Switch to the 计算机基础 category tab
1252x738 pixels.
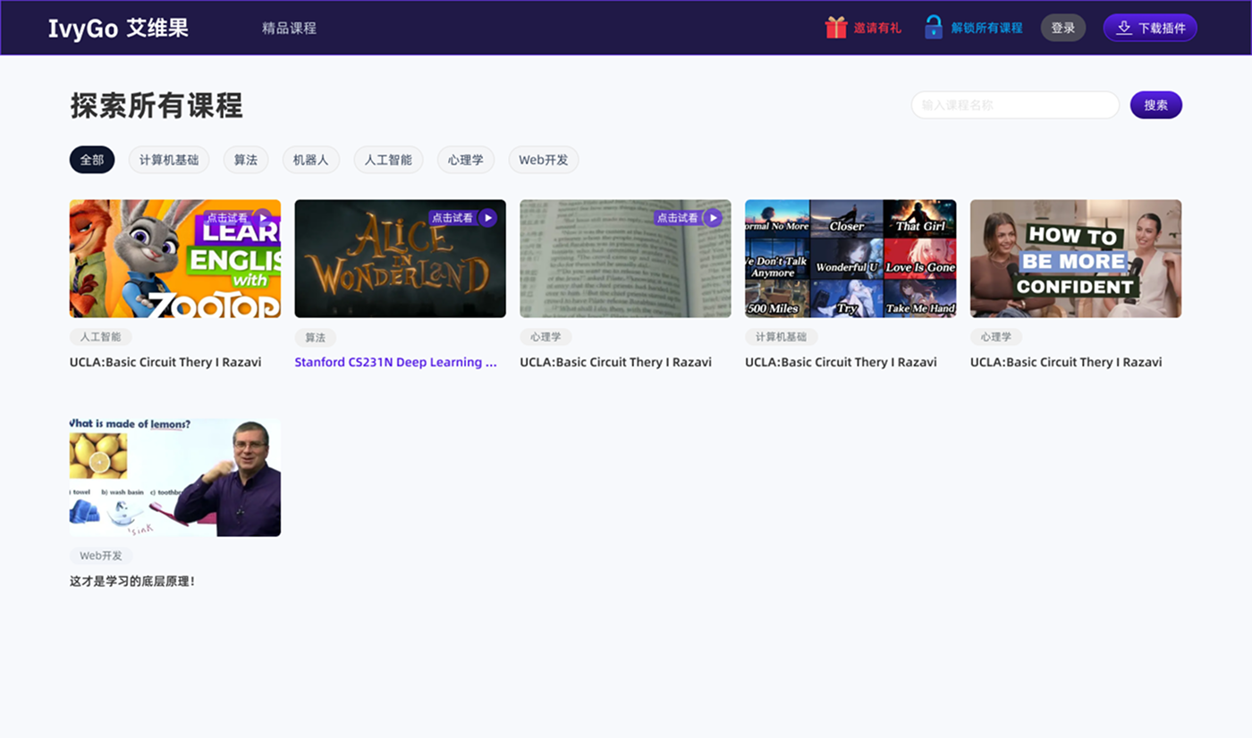168,159
